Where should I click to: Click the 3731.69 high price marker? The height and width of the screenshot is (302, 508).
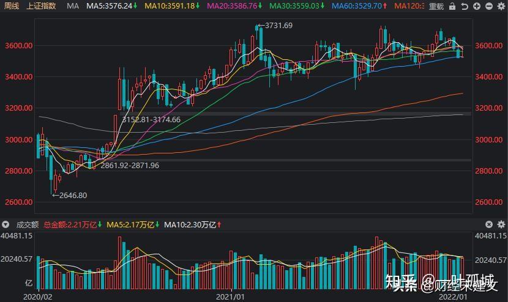(x=278, y=26)
